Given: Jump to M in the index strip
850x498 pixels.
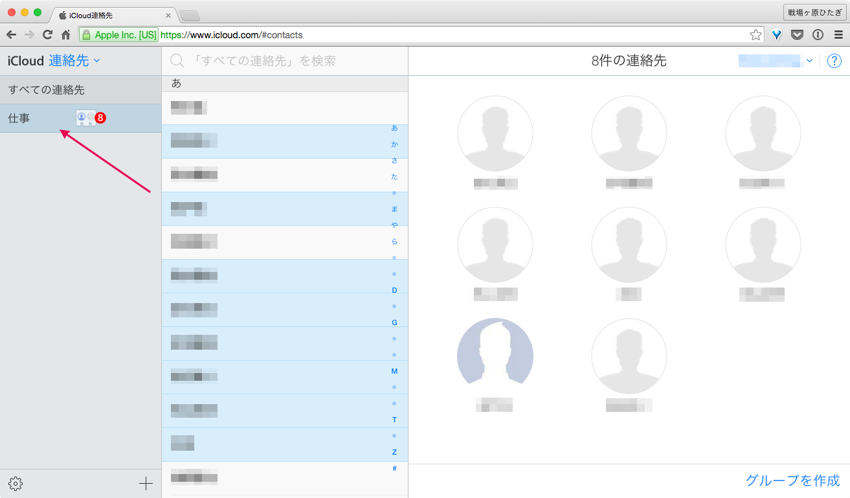Looking at the screenshot, I should [394, 371].
